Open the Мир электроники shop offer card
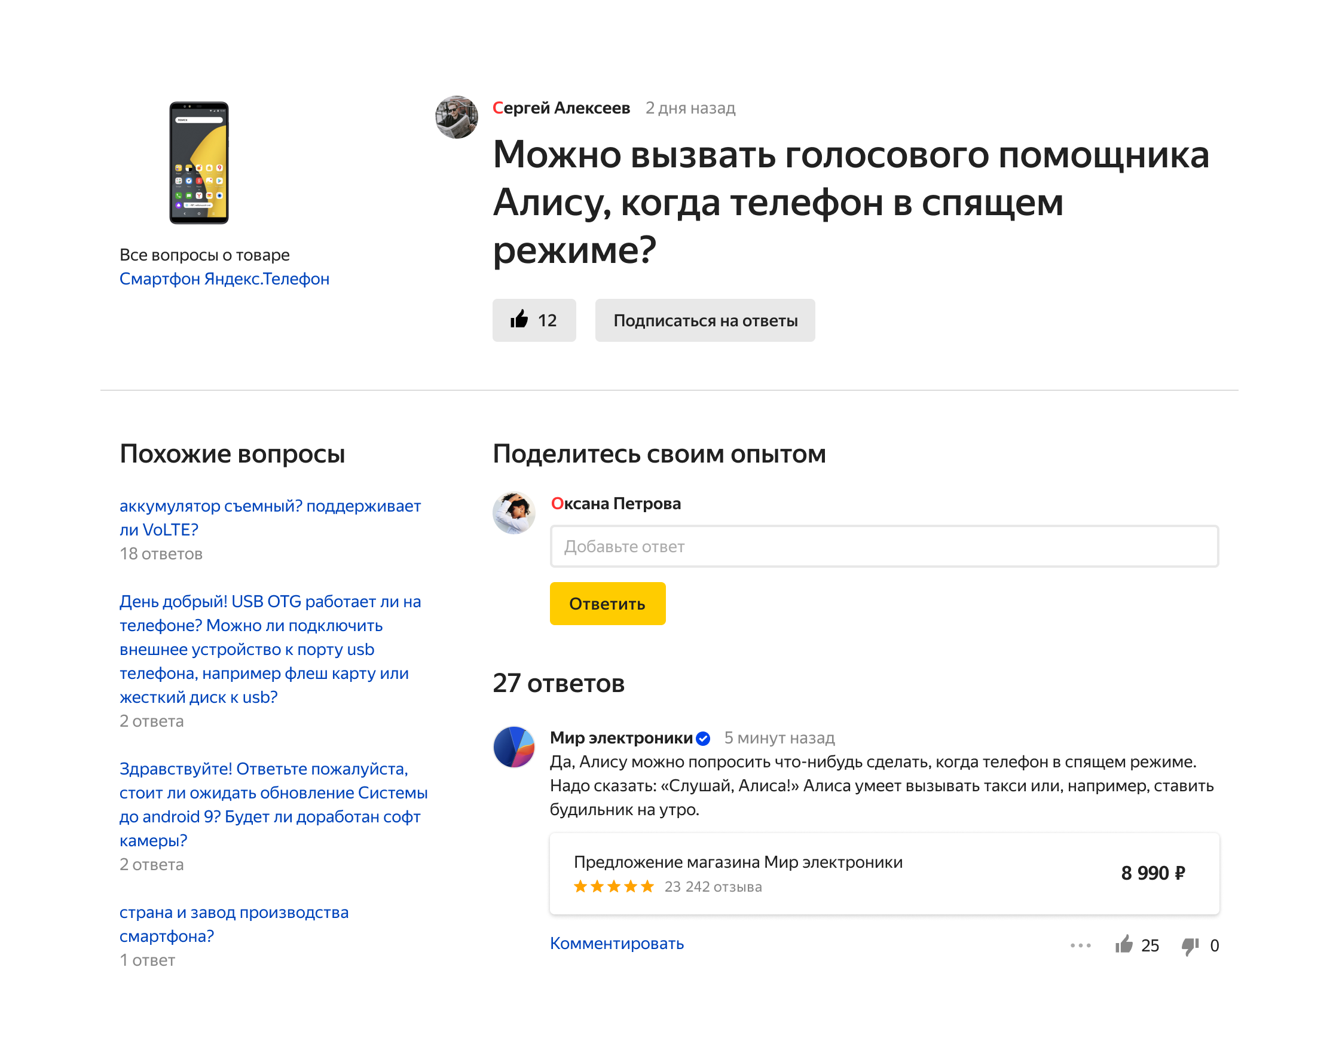The height and width of the screenshot is (1059, 1339). [x=884, y=873]
